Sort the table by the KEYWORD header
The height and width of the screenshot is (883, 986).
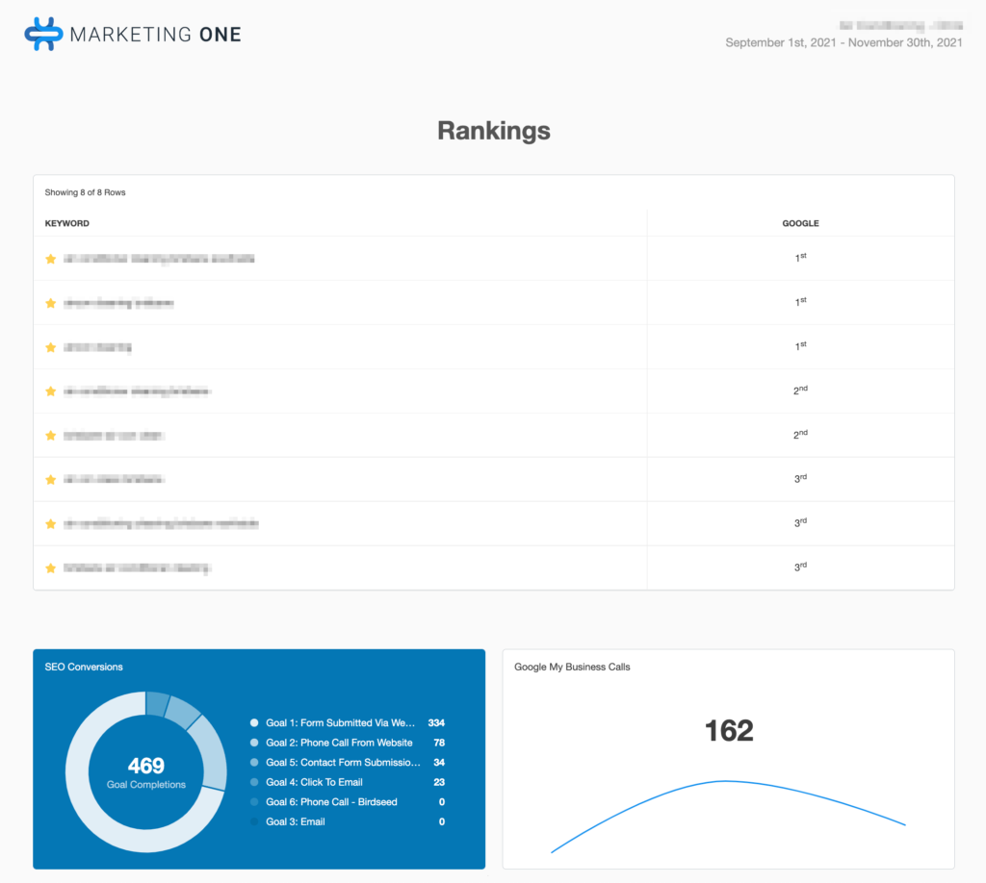66,222
